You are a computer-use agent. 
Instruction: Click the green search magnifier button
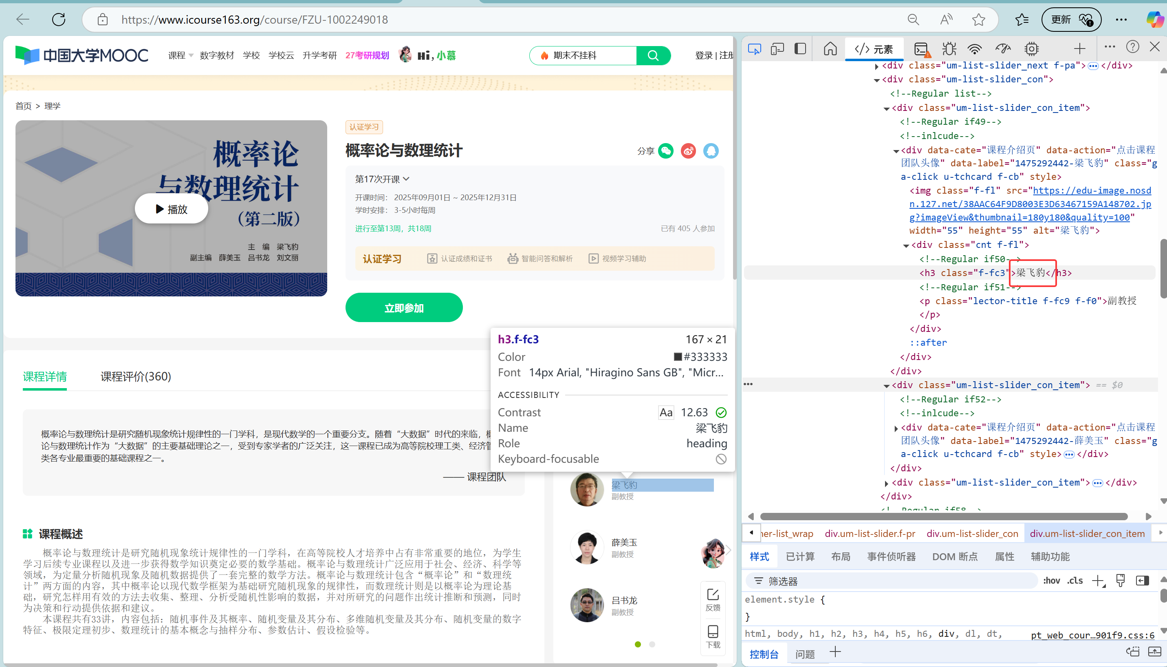coord(653,55)
